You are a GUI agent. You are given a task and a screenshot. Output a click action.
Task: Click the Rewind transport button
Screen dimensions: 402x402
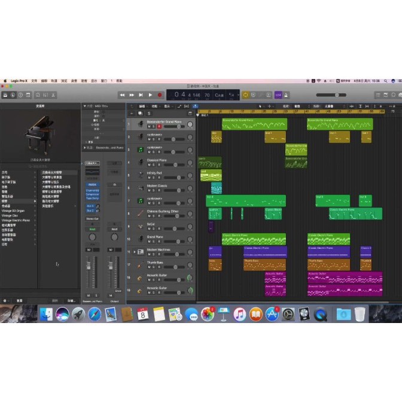(x=122, y=95)
